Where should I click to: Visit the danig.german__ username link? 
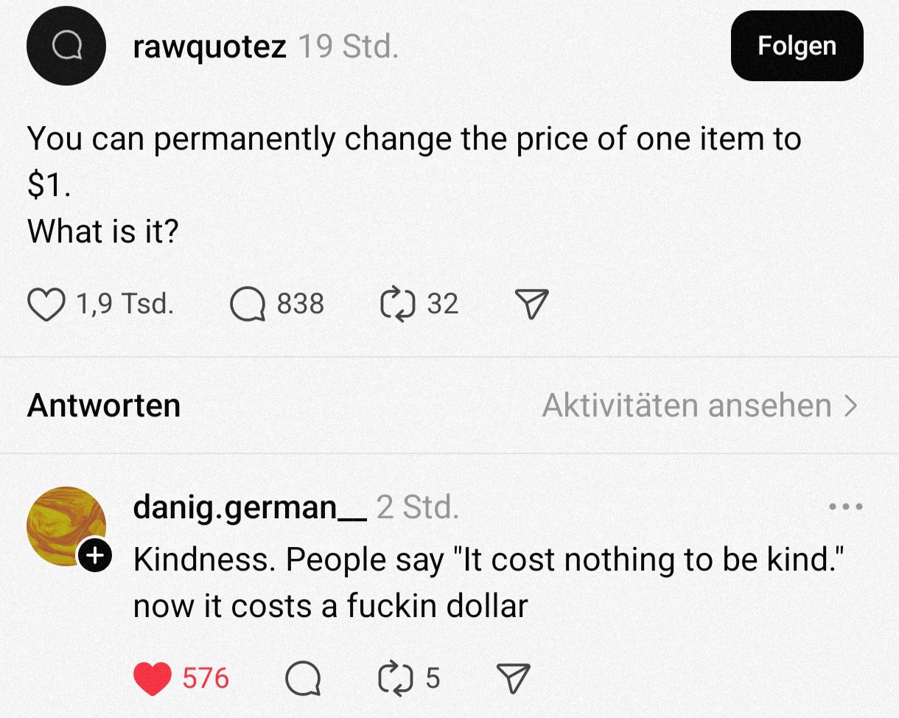tap(249, 507)
